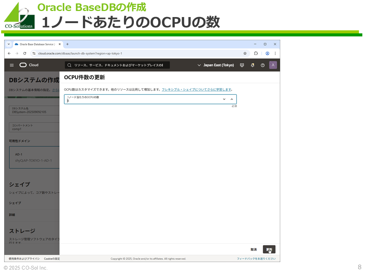This screenshot has width=365, height=273.
Task: Click the browser forward arrow
Action: point(17,53)
